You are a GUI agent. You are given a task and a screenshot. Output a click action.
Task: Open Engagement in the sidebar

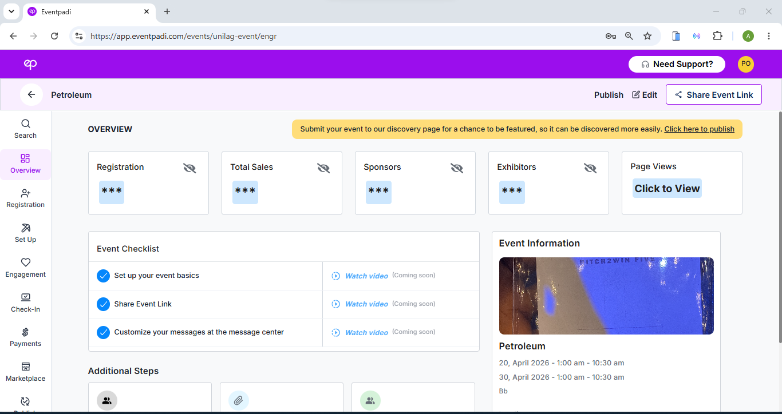25,268
